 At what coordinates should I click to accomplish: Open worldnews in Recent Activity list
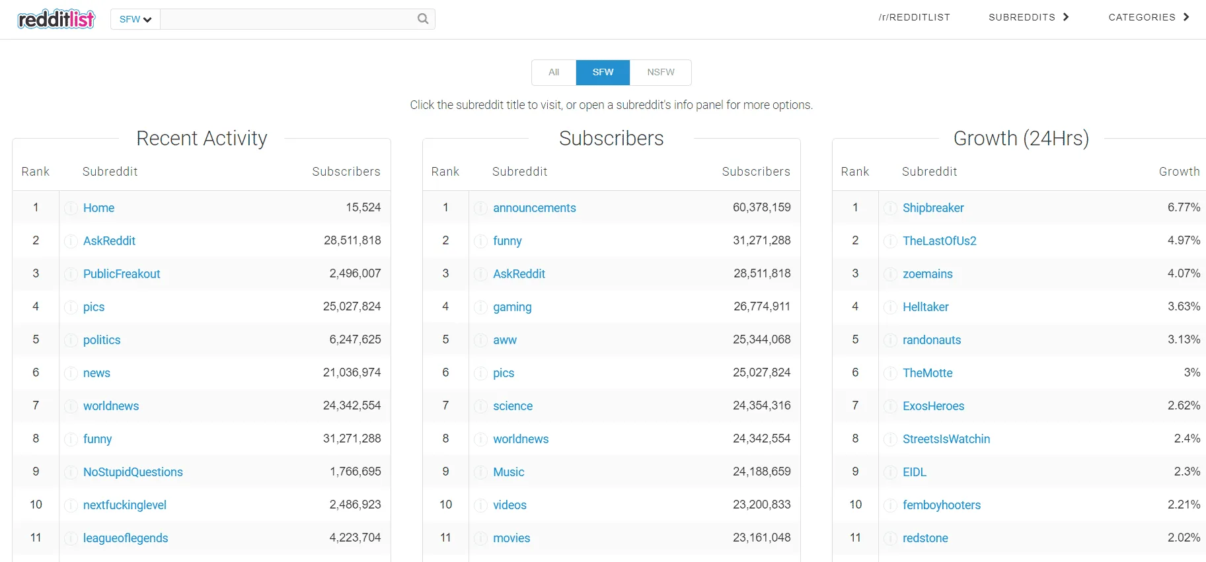[111, 406]
